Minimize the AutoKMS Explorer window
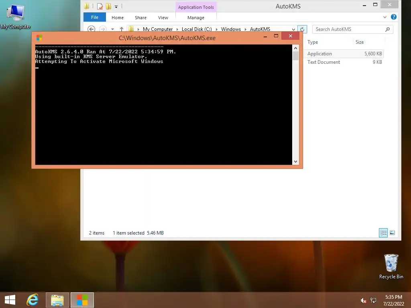 (x=364, y=5)
